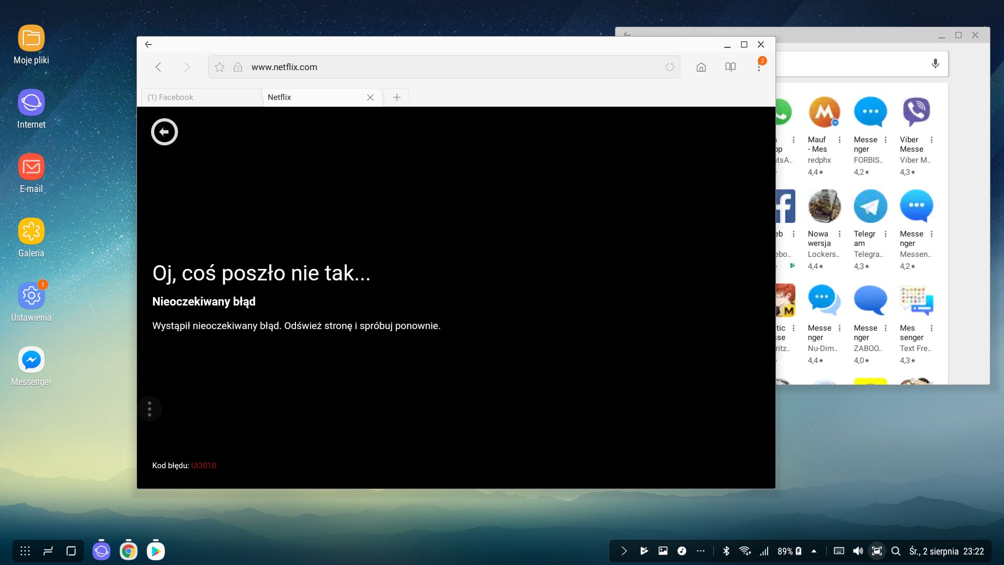Open Play Store from taskbar

point(156,551)
